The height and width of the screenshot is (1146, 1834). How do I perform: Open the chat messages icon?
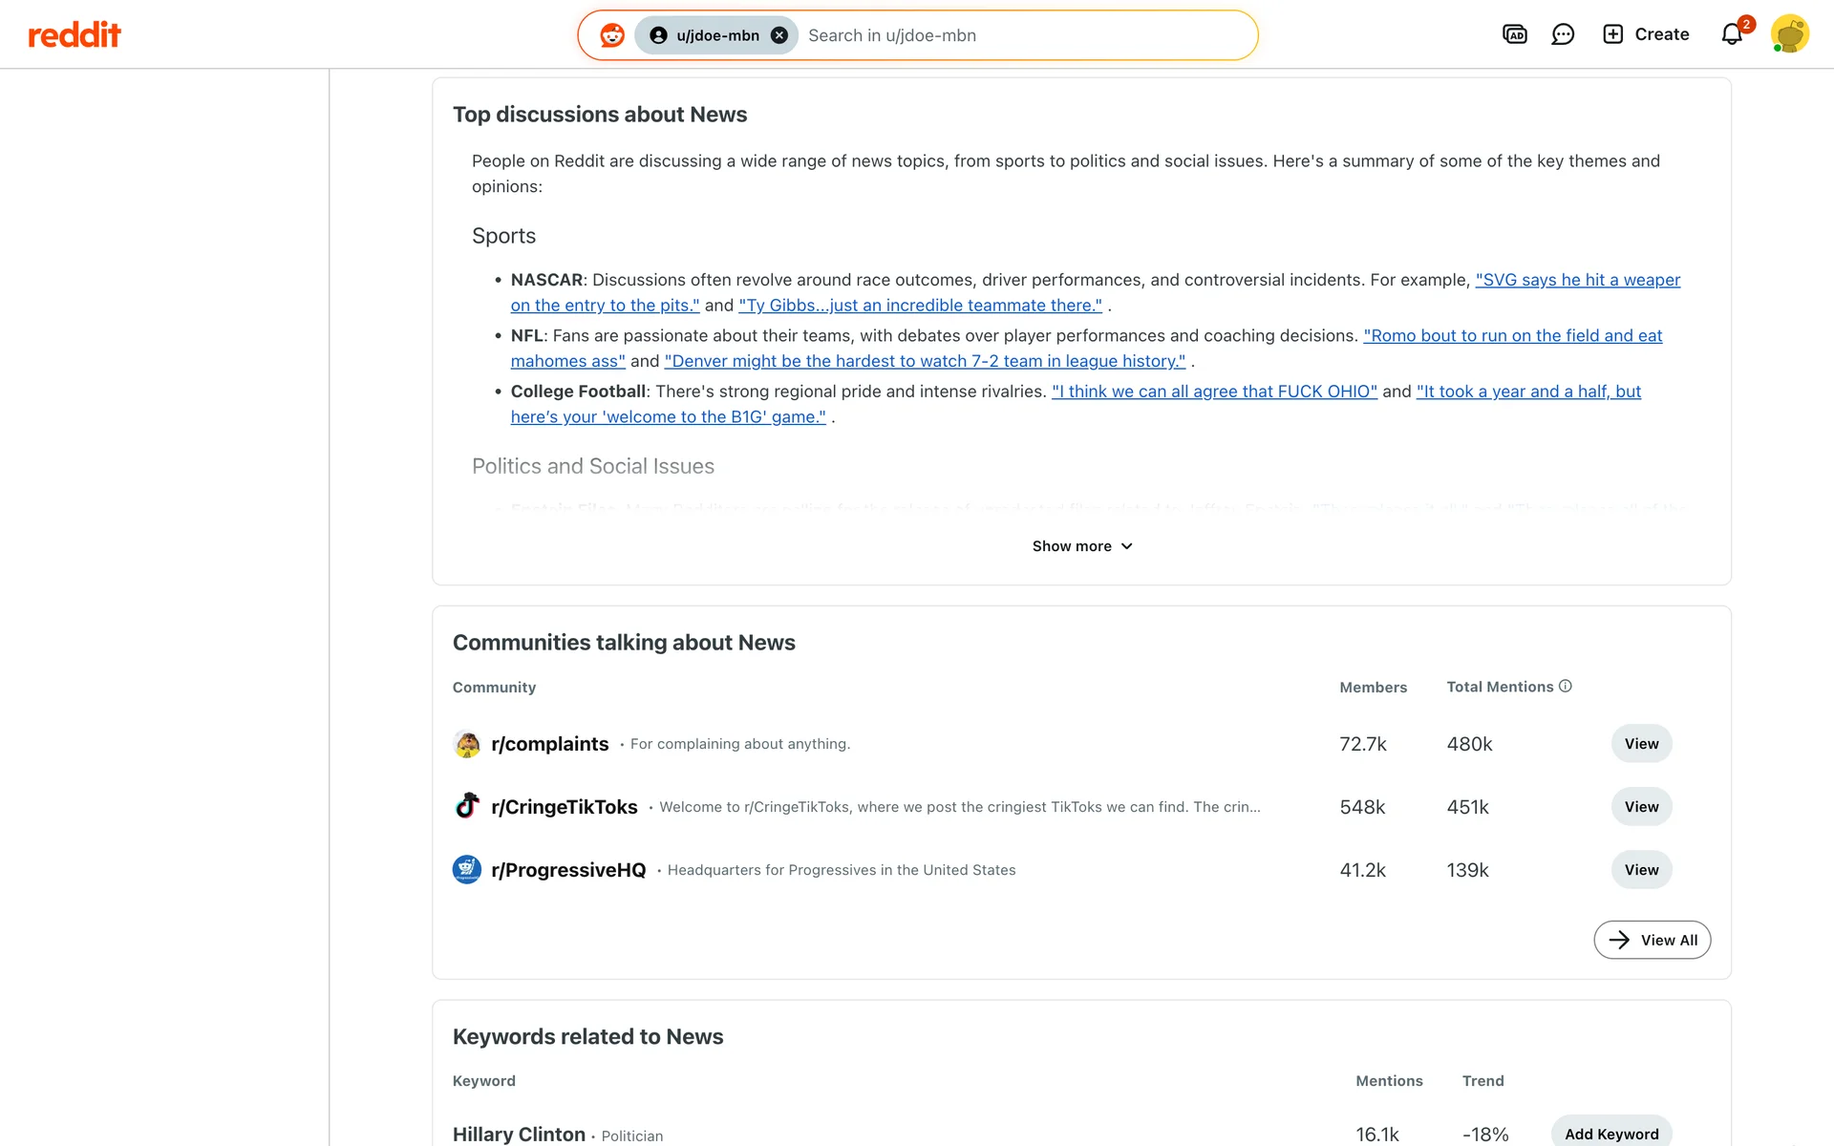[x=1563, y=34]
